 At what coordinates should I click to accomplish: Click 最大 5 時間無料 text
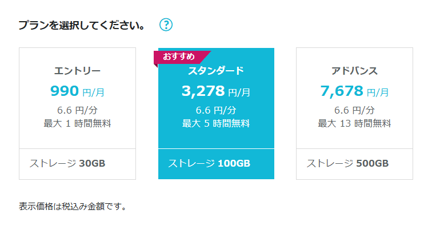point(216,123)
